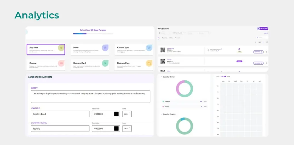This screenshot has height=145, width=294.
Task: Click into the ABOUT text area
Action: pos(90,96)
